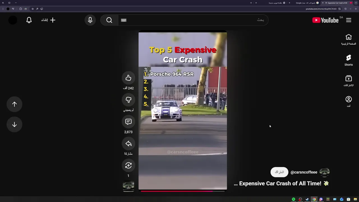Open File Explorer from the taskbar
The width and height of the screenshot is (359, 202).
point(355,199)
